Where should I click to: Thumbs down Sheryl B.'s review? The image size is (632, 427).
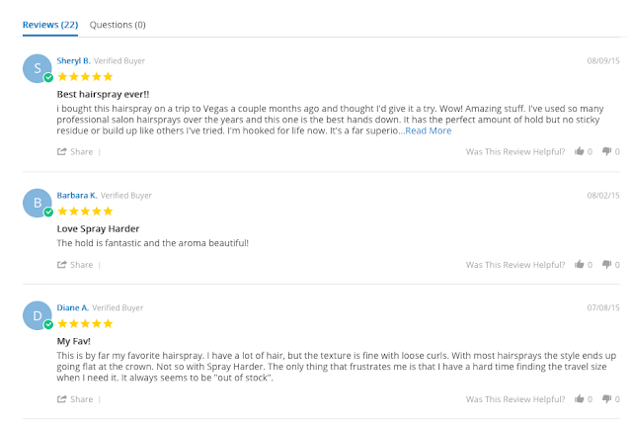click(x=606, y=152)
